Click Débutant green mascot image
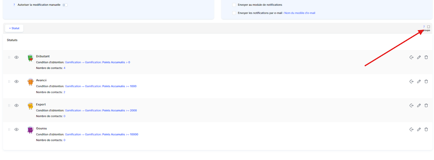Screen dimensions: 434x160 point(30,58)
